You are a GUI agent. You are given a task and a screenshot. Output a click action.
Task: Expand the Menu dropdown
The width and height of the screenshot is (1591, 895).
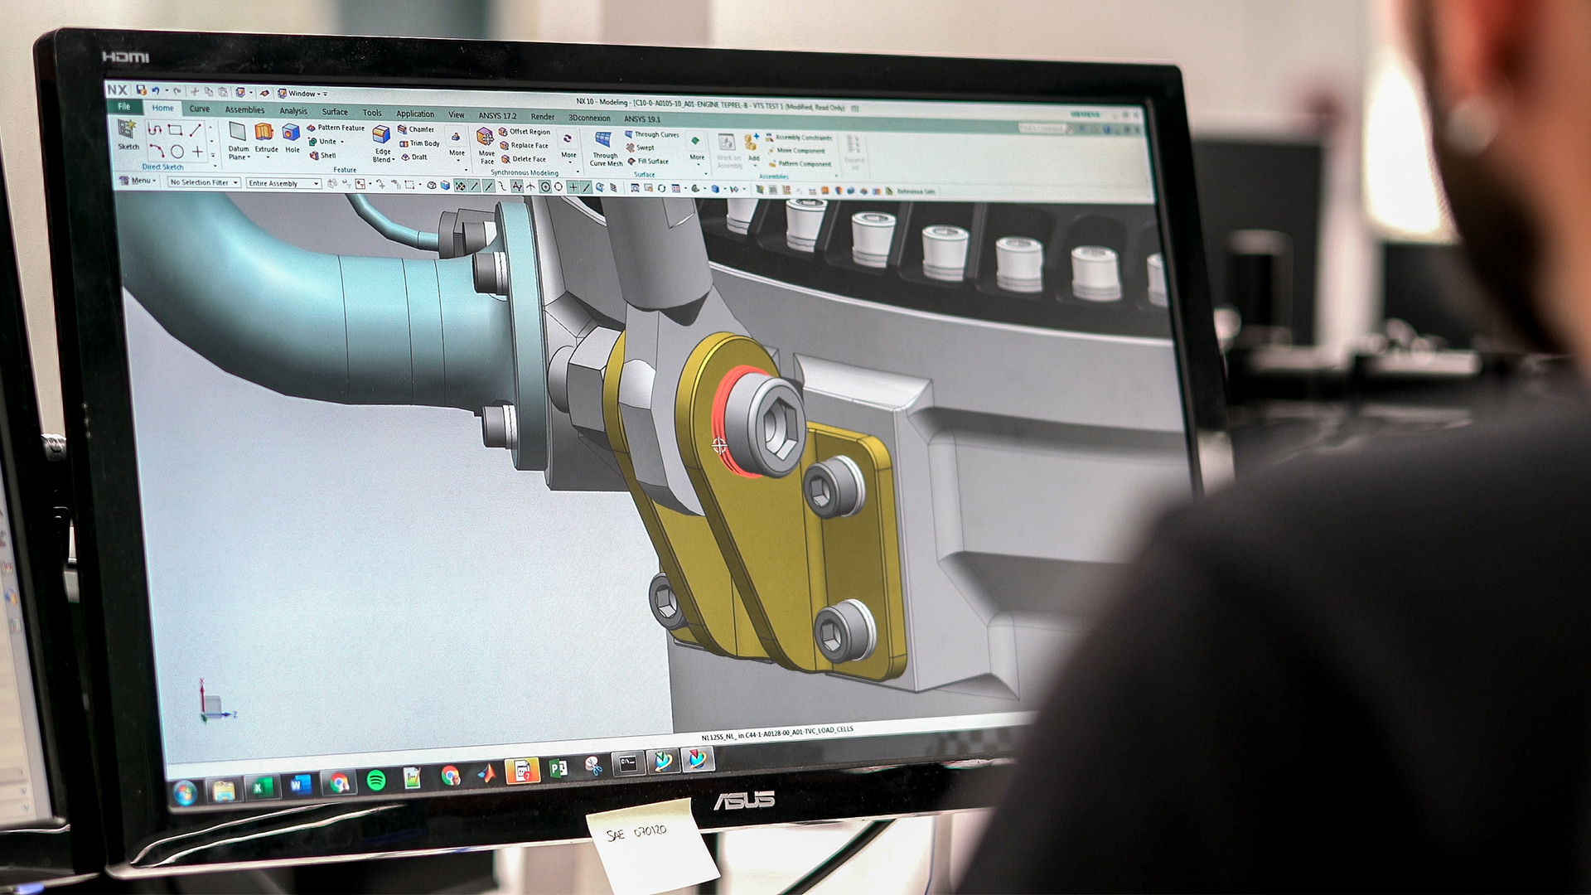tap(138, 180)
